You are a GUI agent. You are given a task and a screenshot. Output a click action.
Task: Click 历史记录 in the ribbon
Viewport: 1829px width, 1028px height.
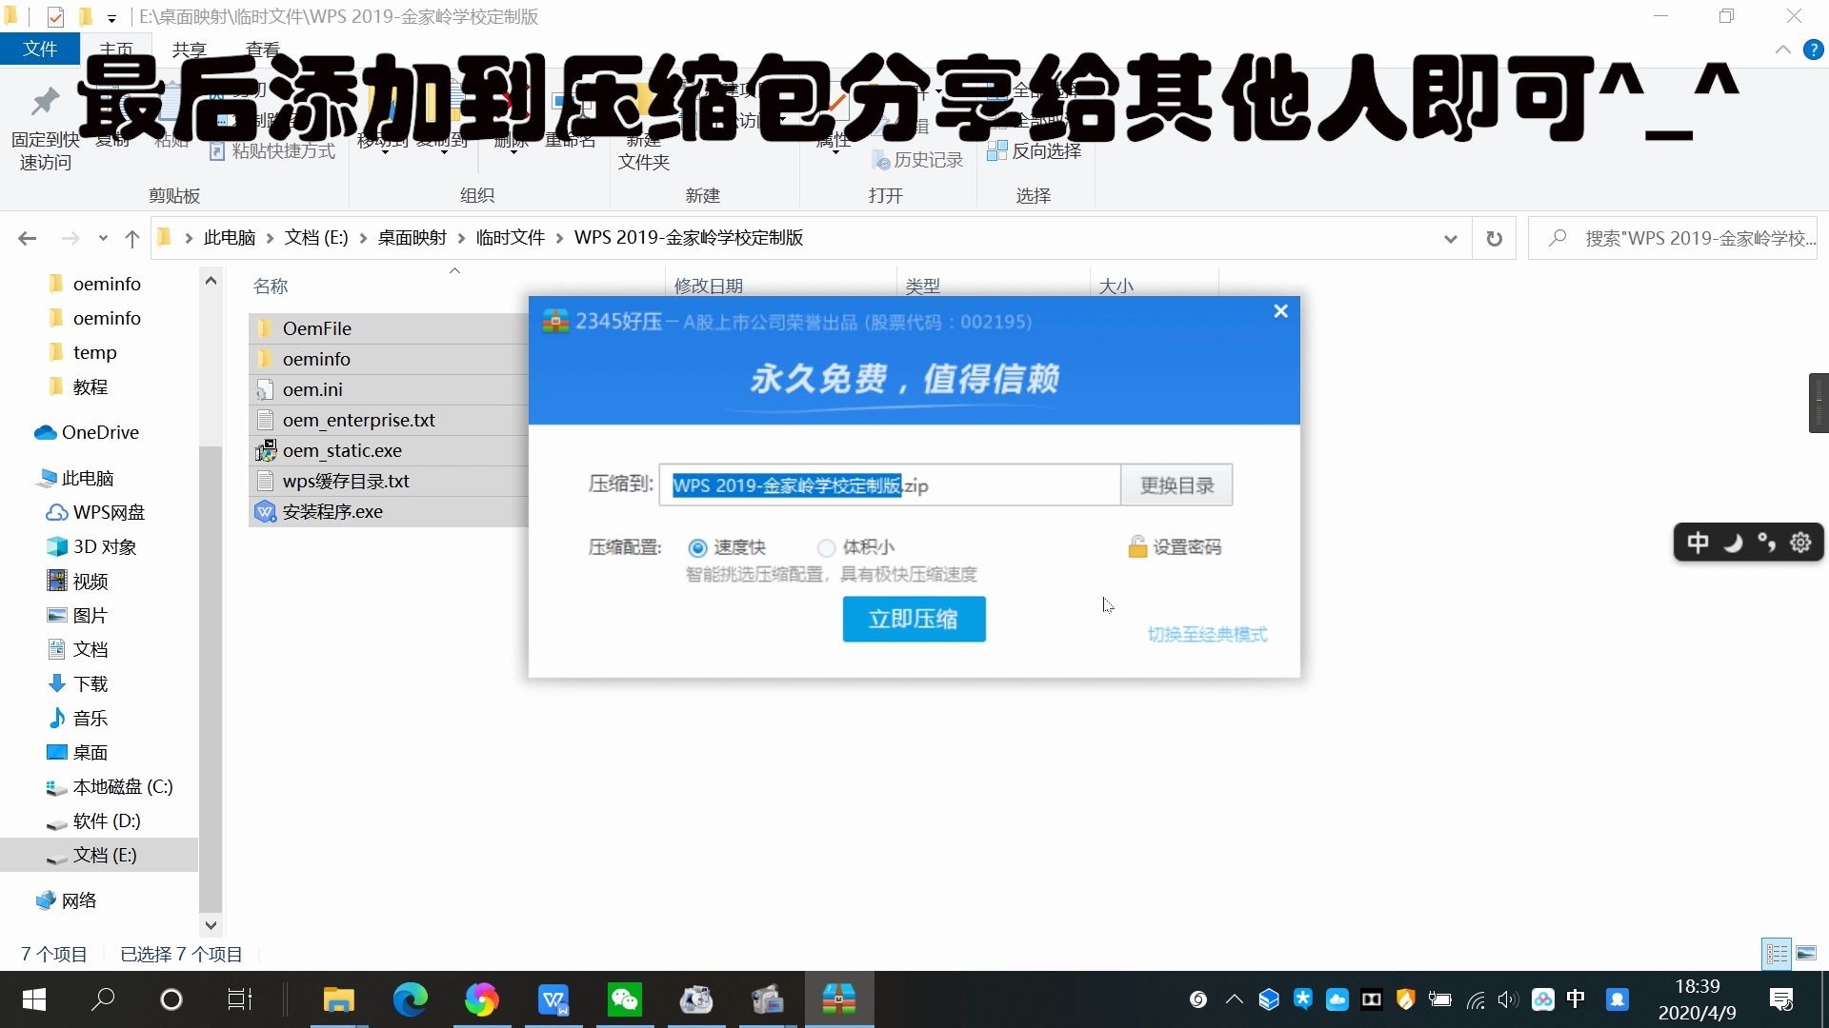point(918,160)
